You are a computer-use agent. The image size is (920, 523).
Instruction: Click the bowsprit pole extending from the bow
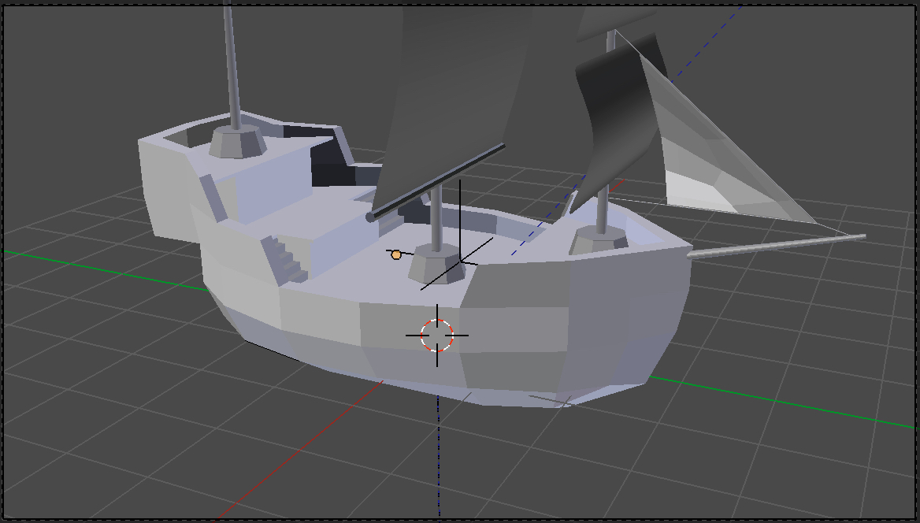click(x=777, y=247)
